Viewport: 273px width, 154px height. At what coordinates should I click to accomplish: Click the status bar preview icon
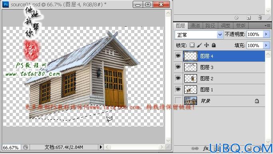tap(26, 147)
